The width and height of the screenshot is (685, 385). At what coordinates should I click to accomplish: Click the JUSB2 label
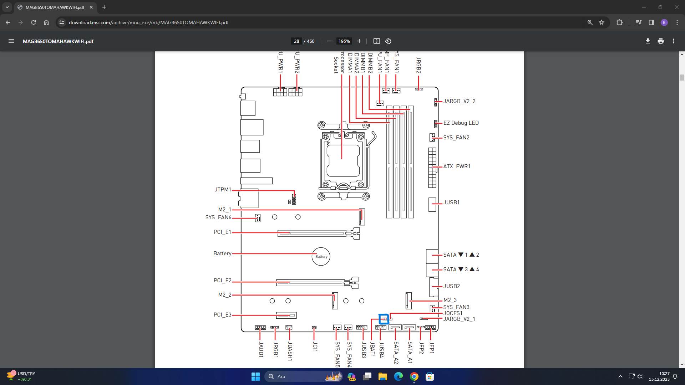452,286
